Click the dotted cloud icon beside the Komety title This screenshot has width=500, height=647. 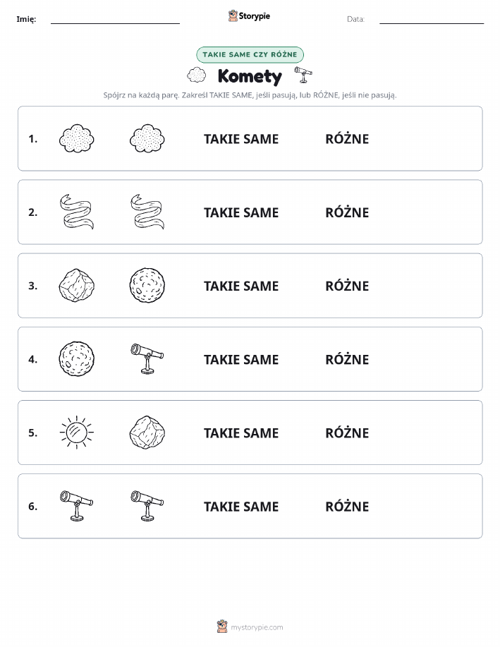tap(196, 75)
